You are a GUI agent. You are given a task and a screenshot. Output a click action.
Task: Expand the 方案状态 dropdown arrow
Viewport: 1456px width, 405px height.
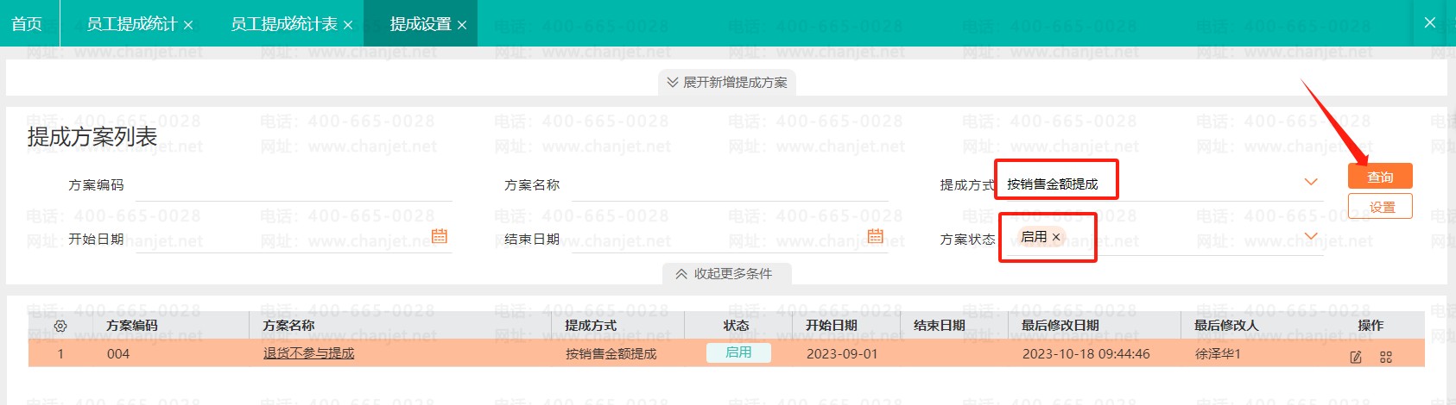pyautogui.click(x=1310, y=237)
